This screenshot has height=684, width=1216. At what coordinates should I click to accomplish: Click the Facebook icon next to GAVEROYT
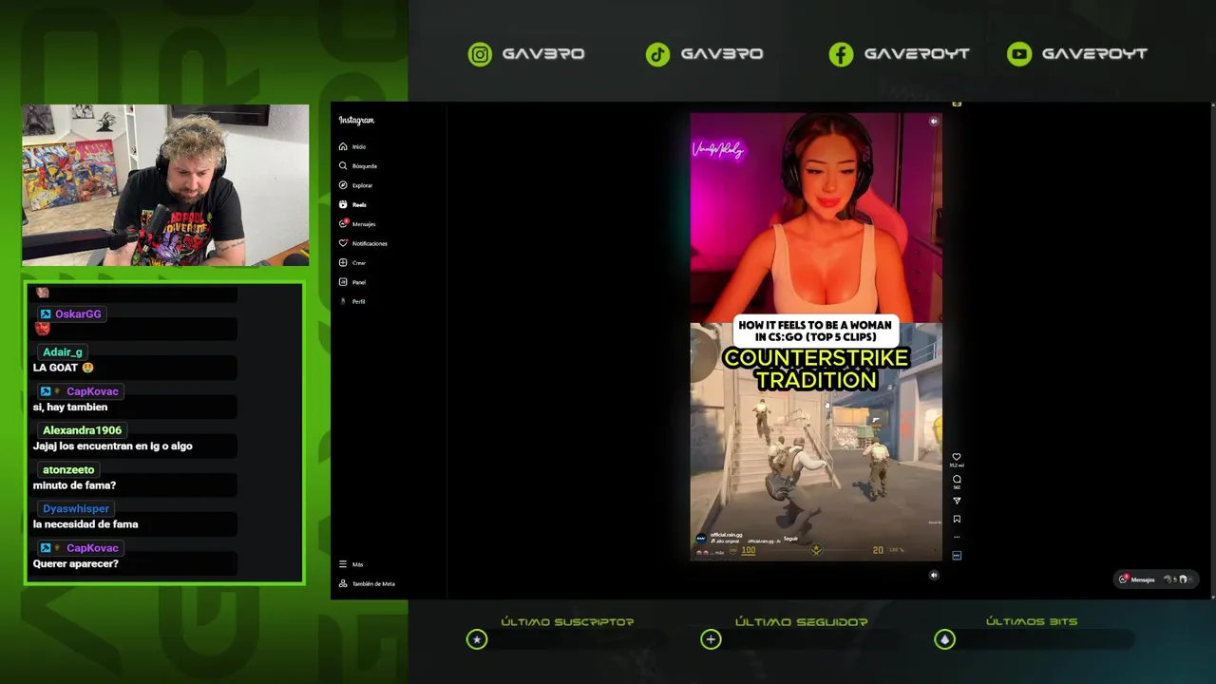(x=841, y=54)
